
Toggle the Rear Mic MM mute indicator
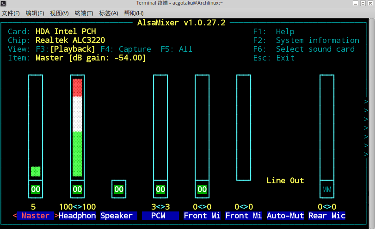click(x=327, y=189)
